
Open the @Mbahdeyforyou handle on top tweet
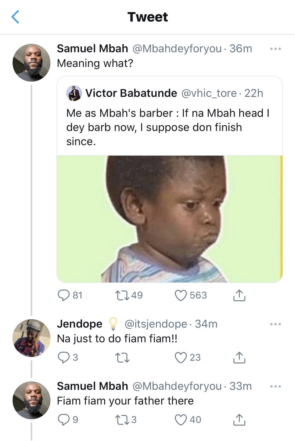click(x=178, y=49)
